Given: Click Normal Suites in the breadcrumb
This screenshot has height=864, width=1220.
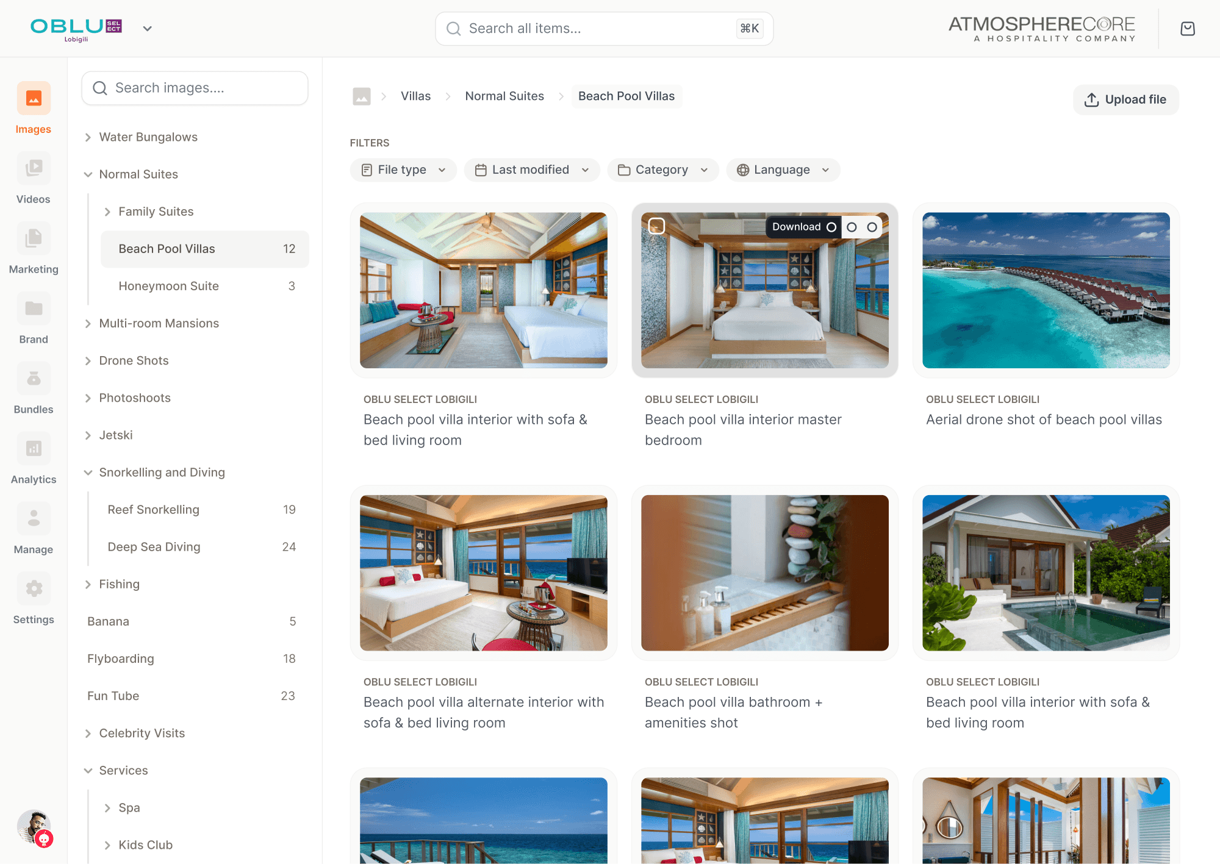Looking at the screenshot, I should [504, 96].
